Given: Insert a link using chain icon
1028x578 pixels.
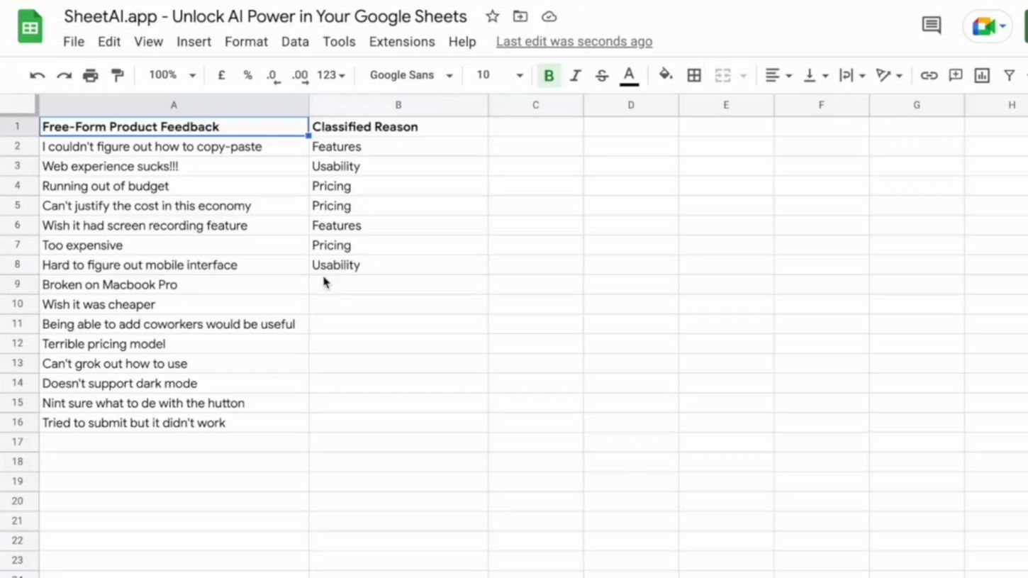Looking at the screenshot, I should (929, 75).
